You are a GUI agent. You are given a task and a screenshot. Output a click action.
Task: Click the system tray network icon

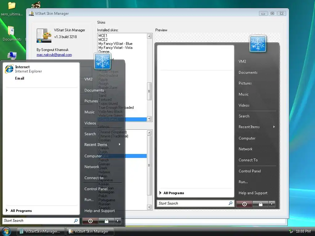(x=291, y=231)
